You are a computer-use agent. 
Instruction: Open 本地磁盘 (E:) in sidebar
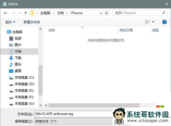pyautogui.click(x=24, y=91)
